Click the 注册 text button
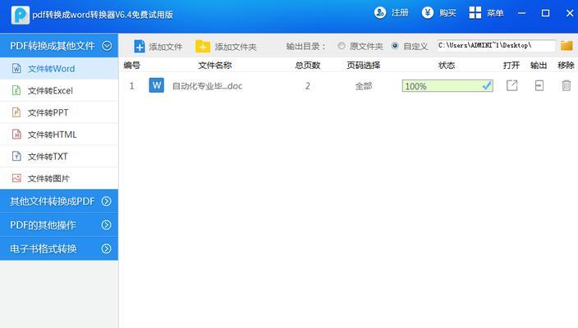This screenshot has width=578, height=328. pos(400,13)
